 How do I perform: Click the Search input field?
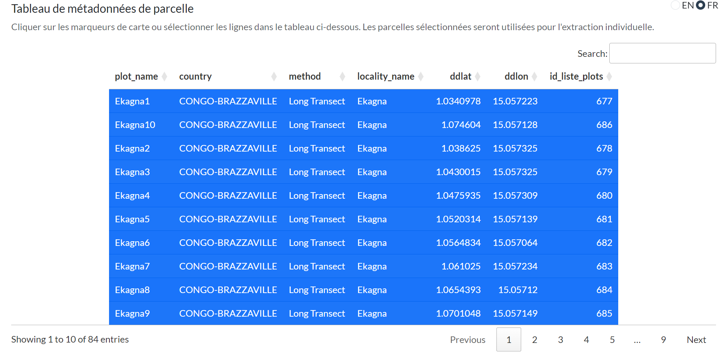point(662,53)
